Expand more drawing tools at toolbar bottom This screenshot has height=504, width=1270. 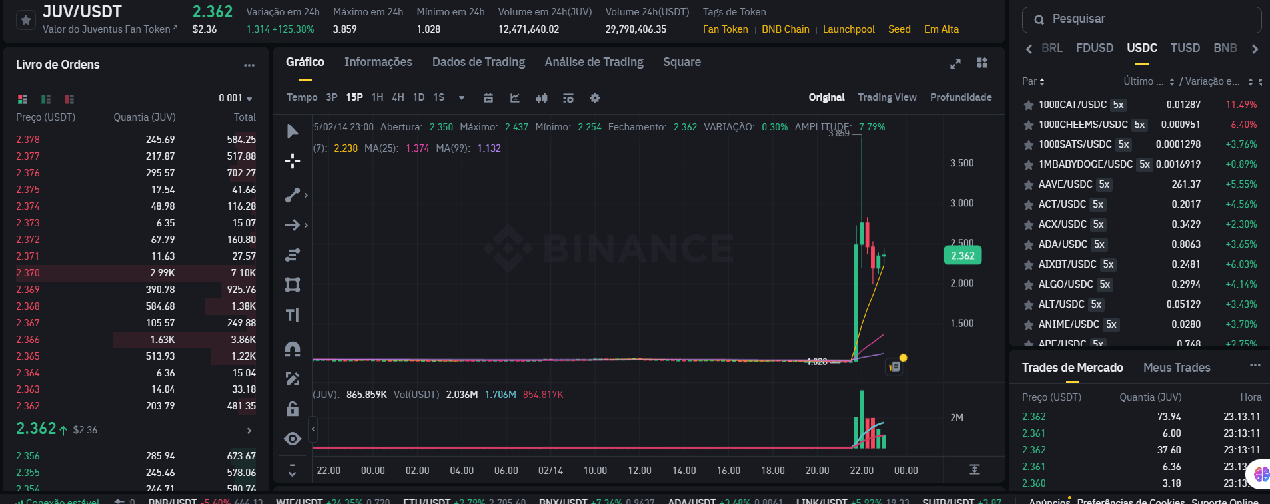[x=292, y=471]
